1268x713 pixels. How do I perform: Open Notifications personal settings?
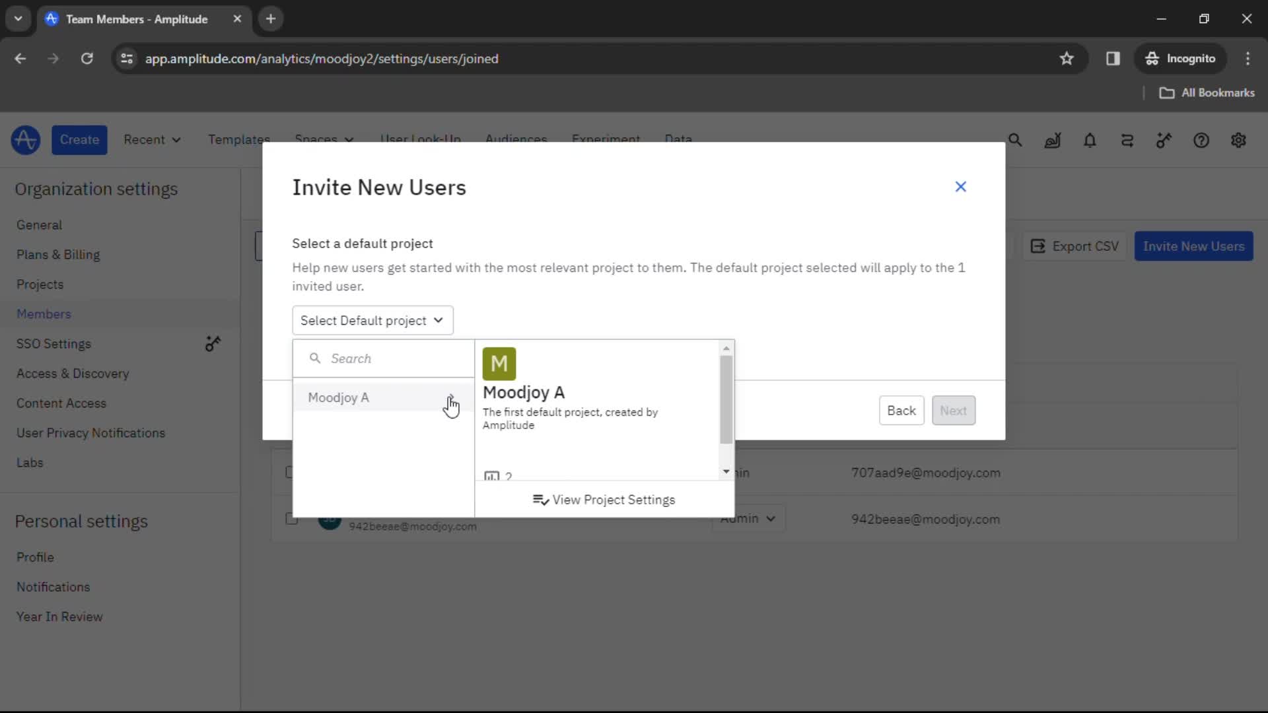click(53, 587)
